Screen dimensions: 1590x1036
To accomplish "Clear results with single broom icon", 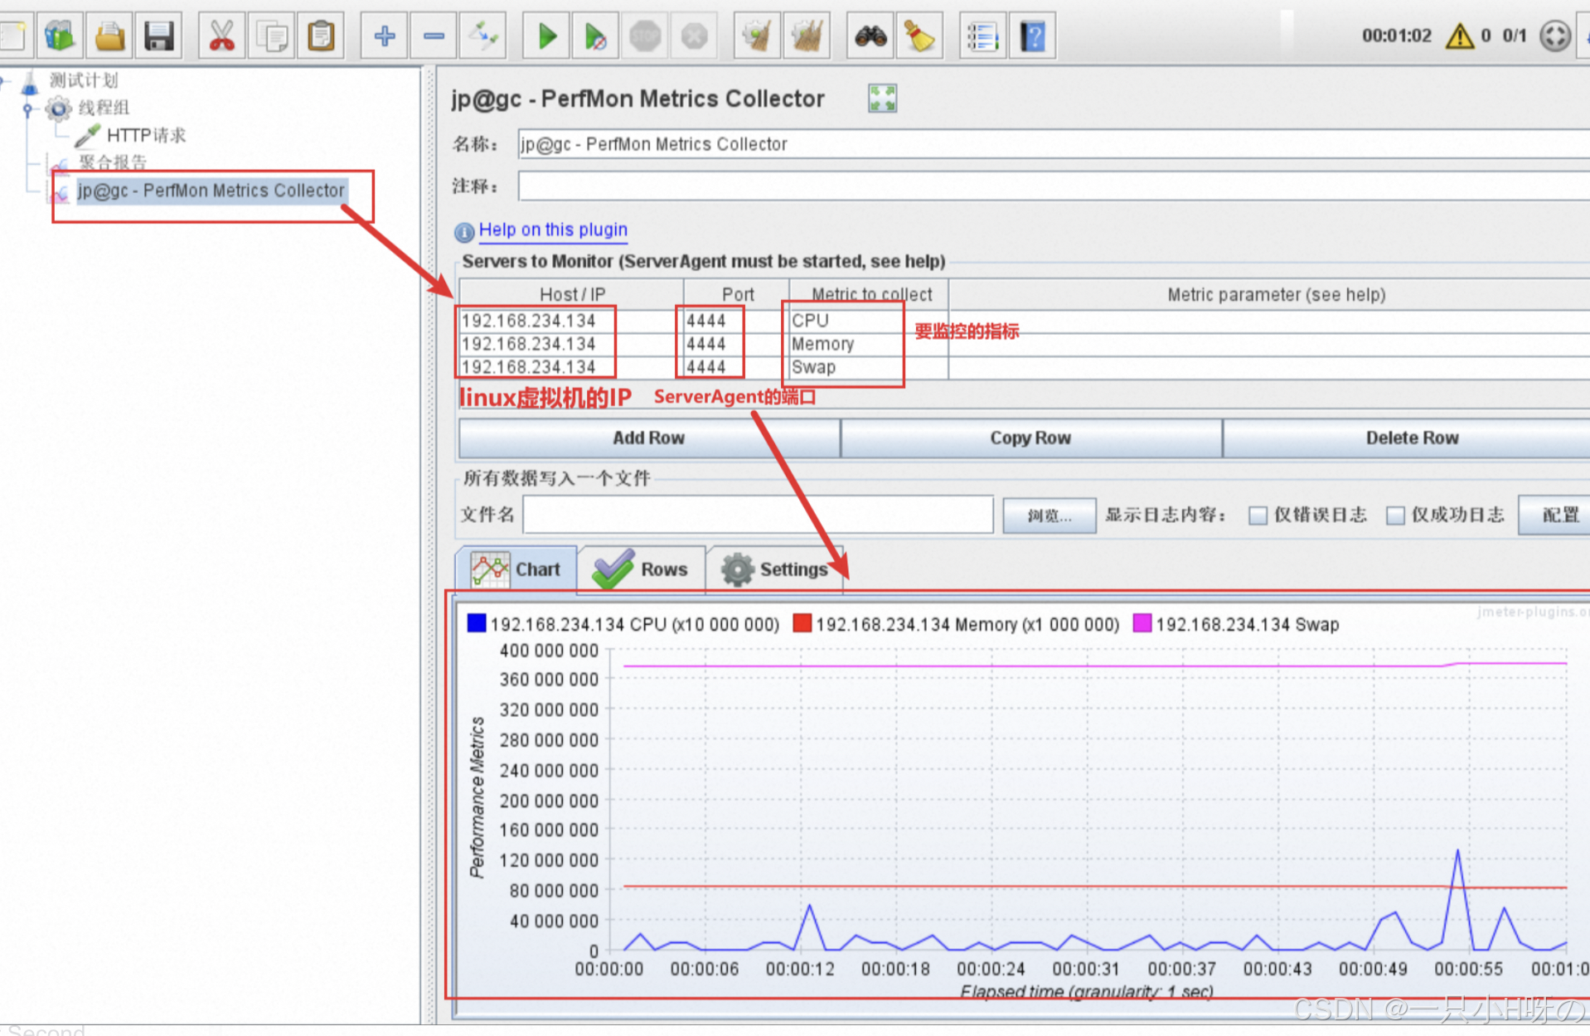I will (x=756, y=36).
